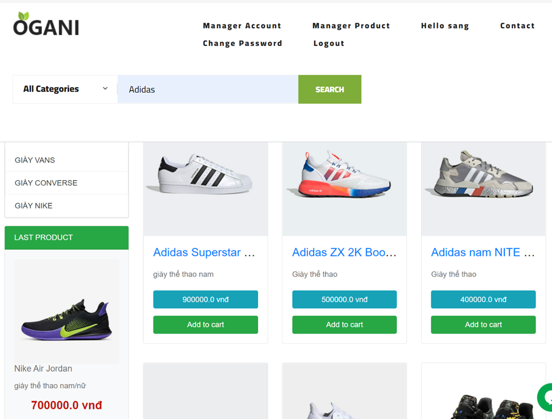Viewport: 552px width, 419px height.
Task: Click the OGANI leaf logo
Action: coord(45,24)
